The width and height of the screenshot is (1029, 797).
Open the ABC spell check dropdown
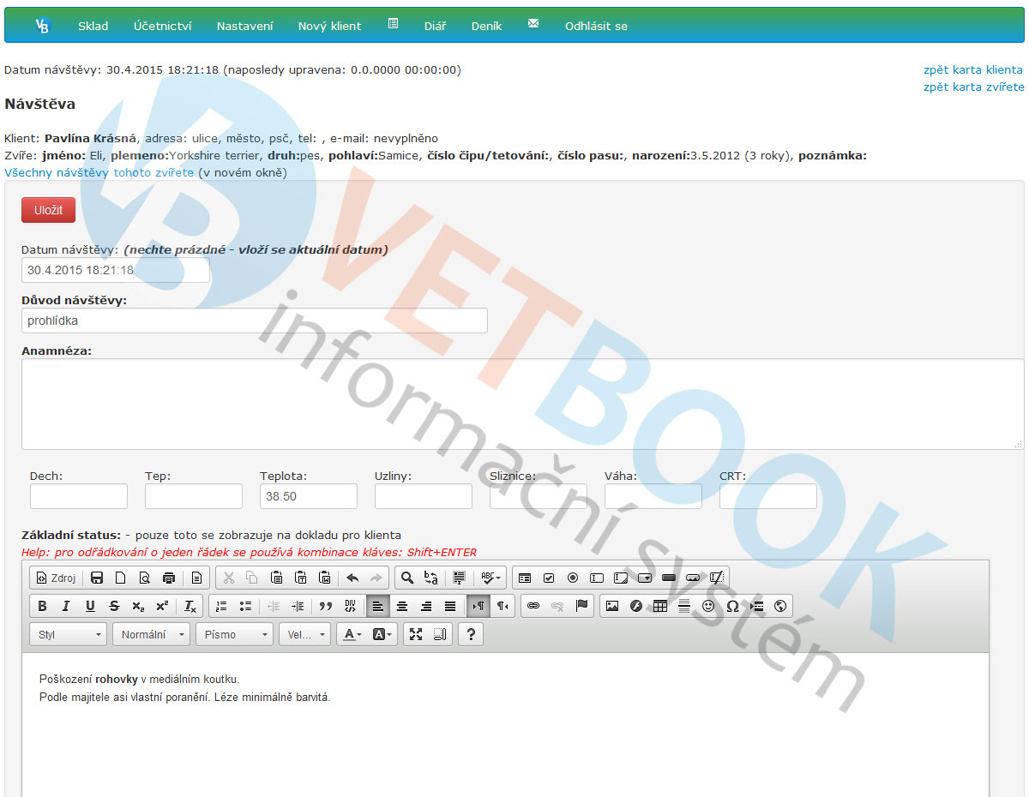pyautogui.click(x=490, y=578)
